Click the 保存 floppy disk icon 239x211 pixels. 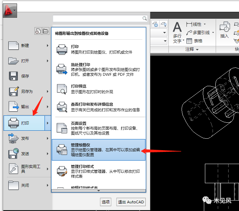(14, 76)
